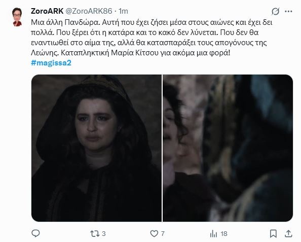Open the right blurred scene image

228,148
